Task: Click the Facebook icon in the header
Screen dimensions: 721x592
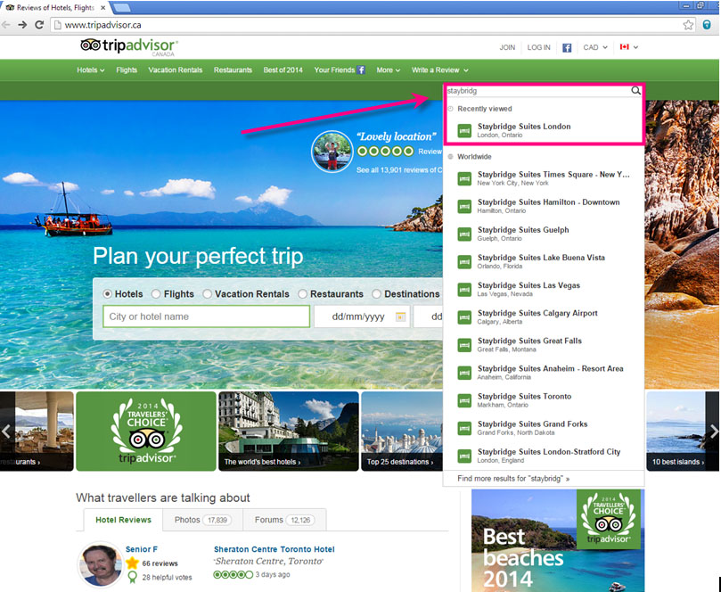Action: point(567,47)
